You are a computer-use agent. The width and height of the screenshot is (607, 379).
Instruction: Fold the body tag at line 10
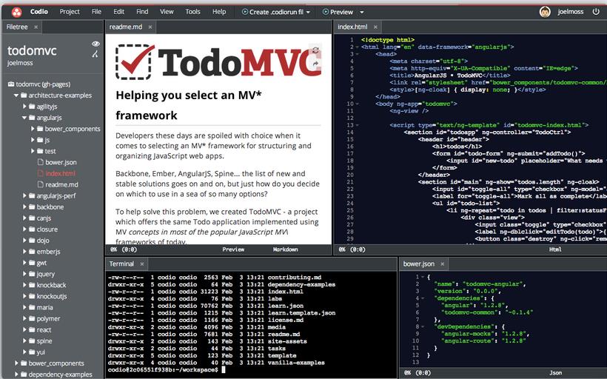coord(358,104)
